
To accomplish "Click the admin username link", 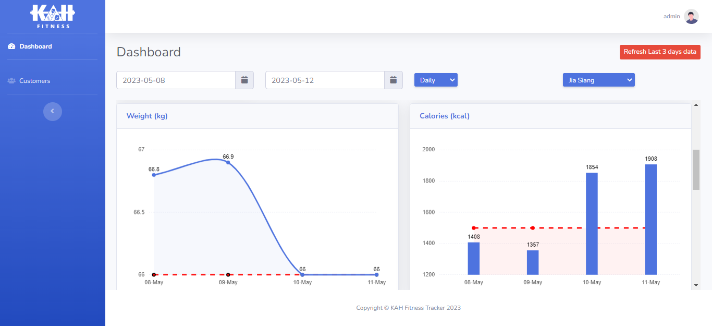I will 671,17.
